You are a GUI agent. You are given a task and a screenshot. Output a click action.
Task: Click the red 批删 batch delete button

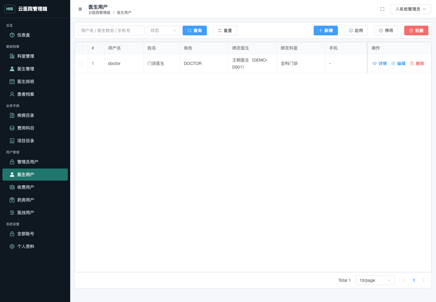[x=416, y=31]
